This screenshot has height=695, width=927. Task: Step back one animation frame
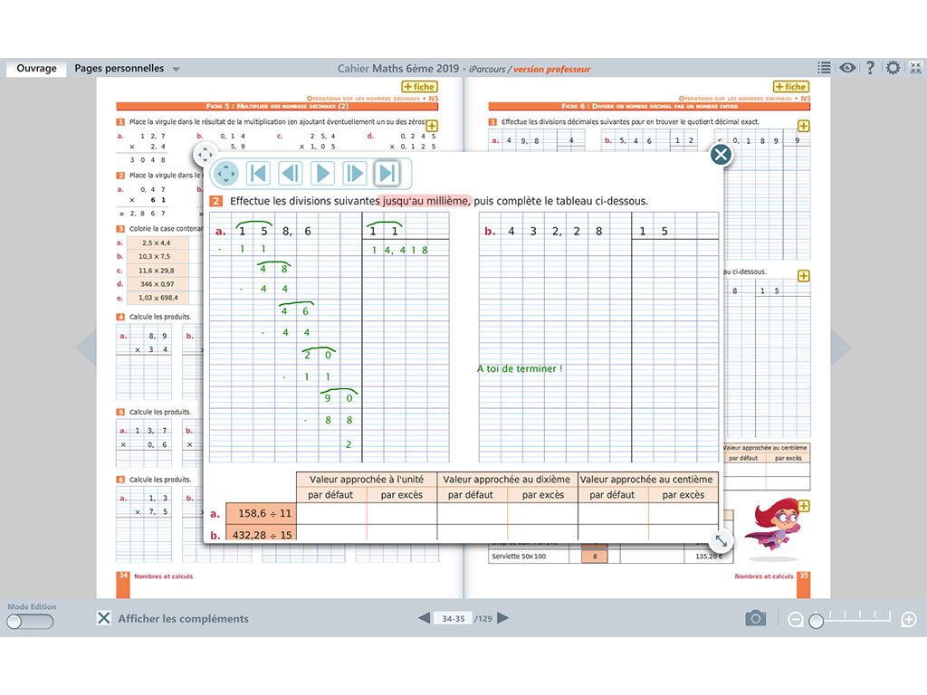tap(290, 173)
